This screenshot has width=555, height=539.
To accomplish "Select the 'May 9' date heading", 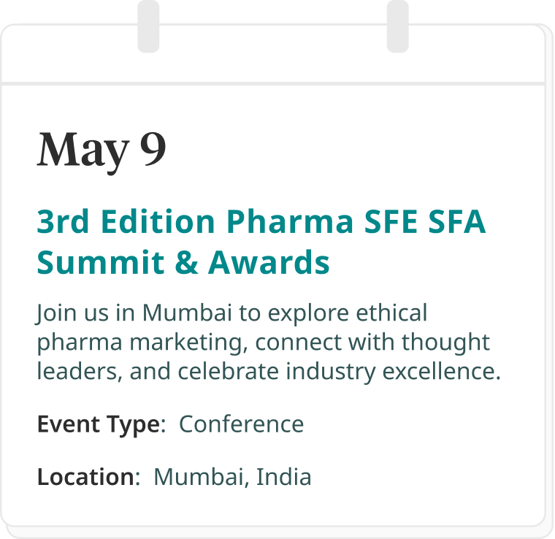I will [102, 151].
